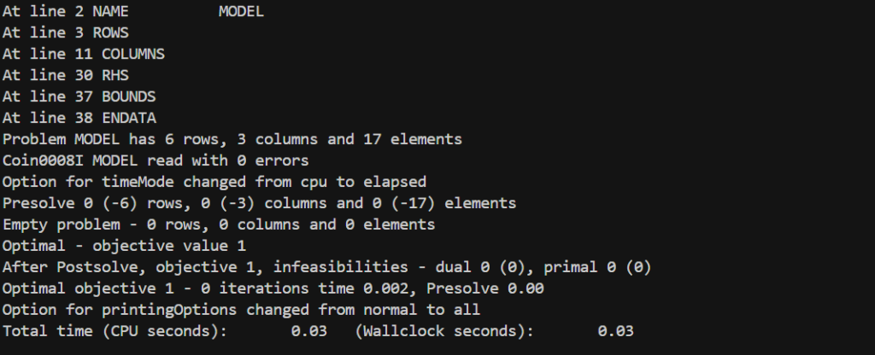This screenshot has width=875, height=355.
Task: Select the 'At line 37 BOUNDS' line
Action: click(79, 96)
